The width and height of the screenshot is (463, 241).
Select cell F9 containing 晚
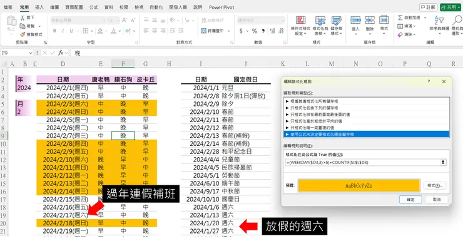pos(123,136)
